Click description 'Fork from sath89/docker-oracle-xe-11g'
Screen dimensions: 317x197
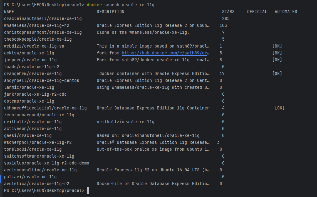(x=153, y=60)
